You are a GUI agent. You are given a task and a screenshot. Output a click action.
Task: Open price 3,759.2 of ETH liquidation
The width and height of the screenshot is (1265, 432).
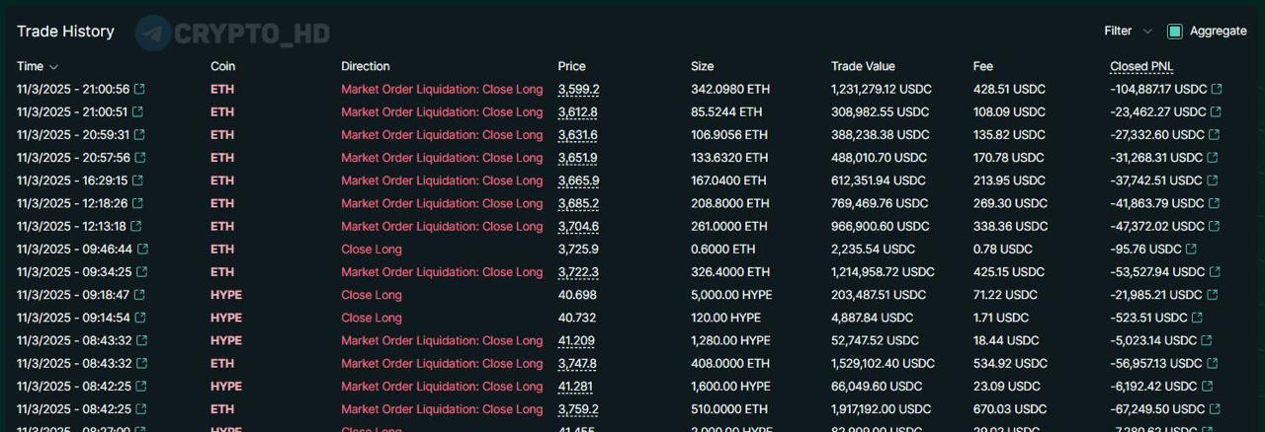tap(578, 409)
